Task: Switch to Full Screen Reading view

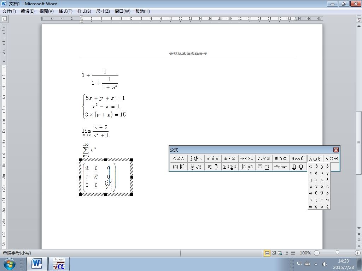Action: (274, 253)
